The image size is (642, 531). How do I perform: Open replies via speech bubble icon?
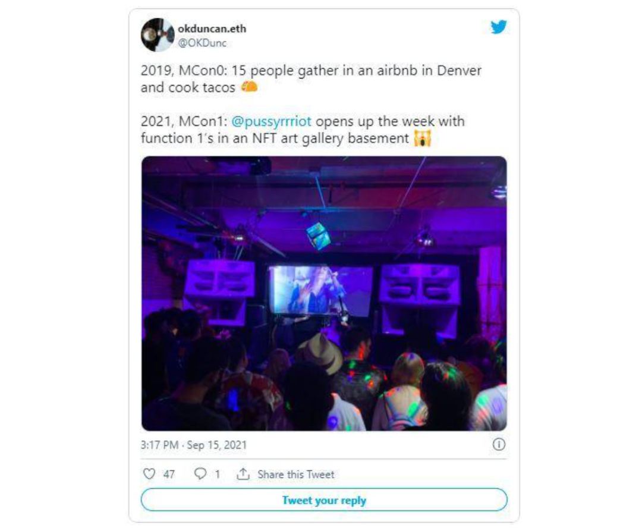(x=200, y=474)
